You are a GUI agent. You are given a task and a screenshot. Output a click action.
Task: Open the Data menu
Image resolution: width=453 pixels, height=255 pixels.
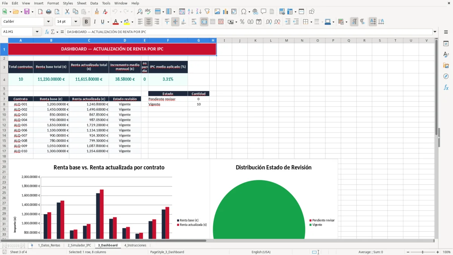pos(94,3)
